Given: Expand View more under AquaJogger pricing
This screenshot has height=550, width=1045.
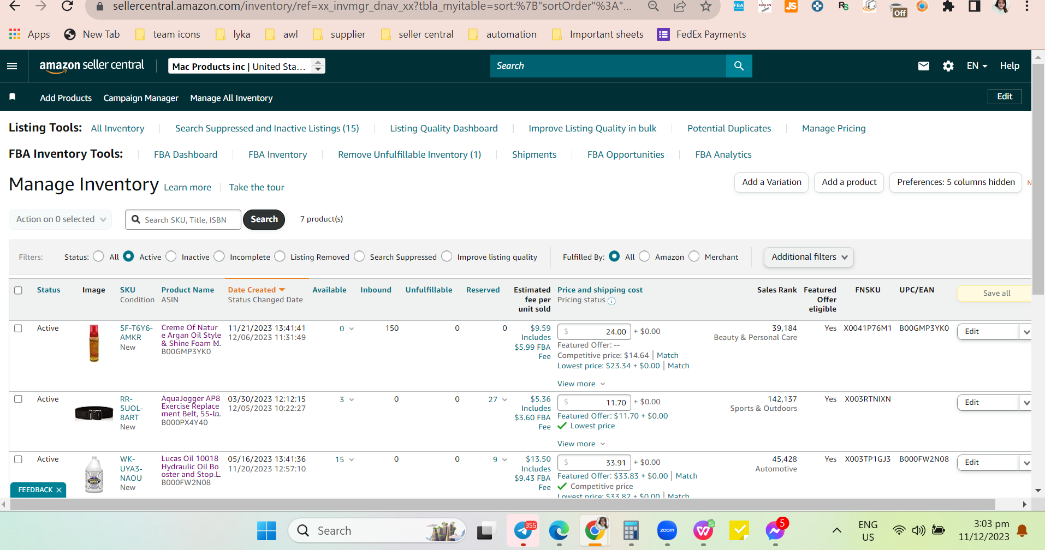Looking at the screenshot, I should (x=581, y=444).
